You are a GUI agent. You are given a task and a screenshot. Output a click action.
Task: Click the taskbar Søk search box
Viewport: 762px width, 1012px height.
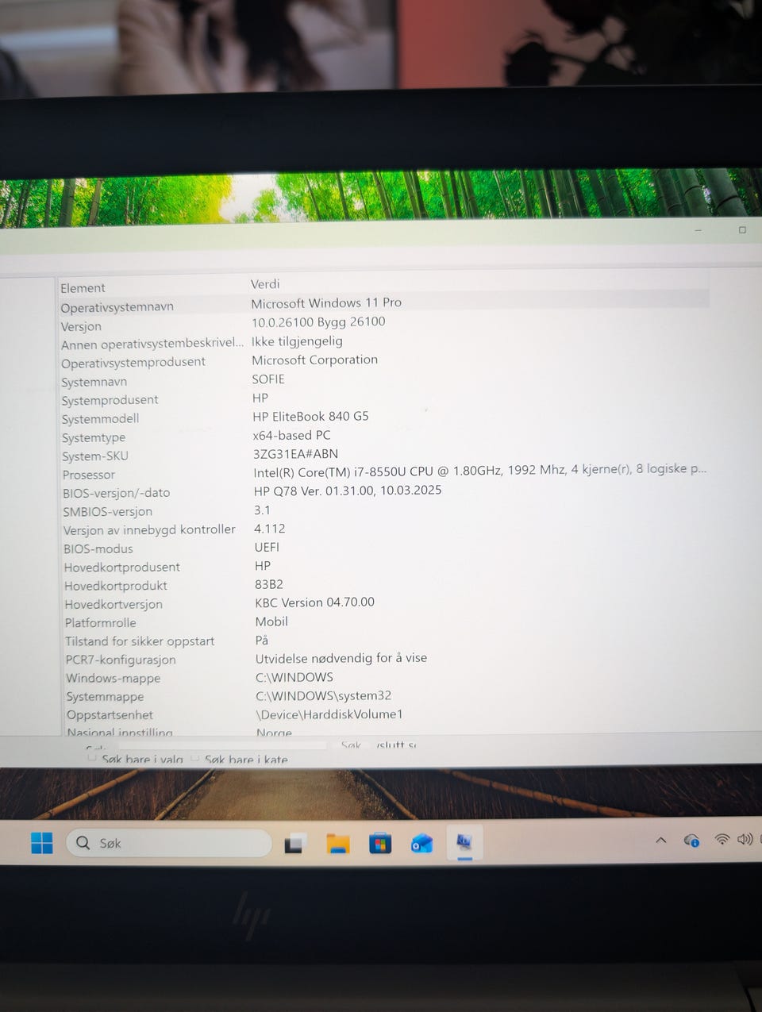coord(168,843)
